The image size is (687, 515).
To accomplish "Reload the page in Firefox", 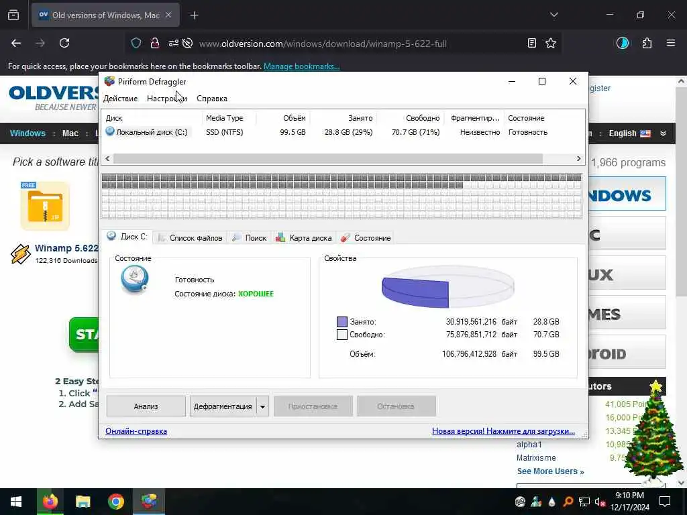I will (64, 43).
